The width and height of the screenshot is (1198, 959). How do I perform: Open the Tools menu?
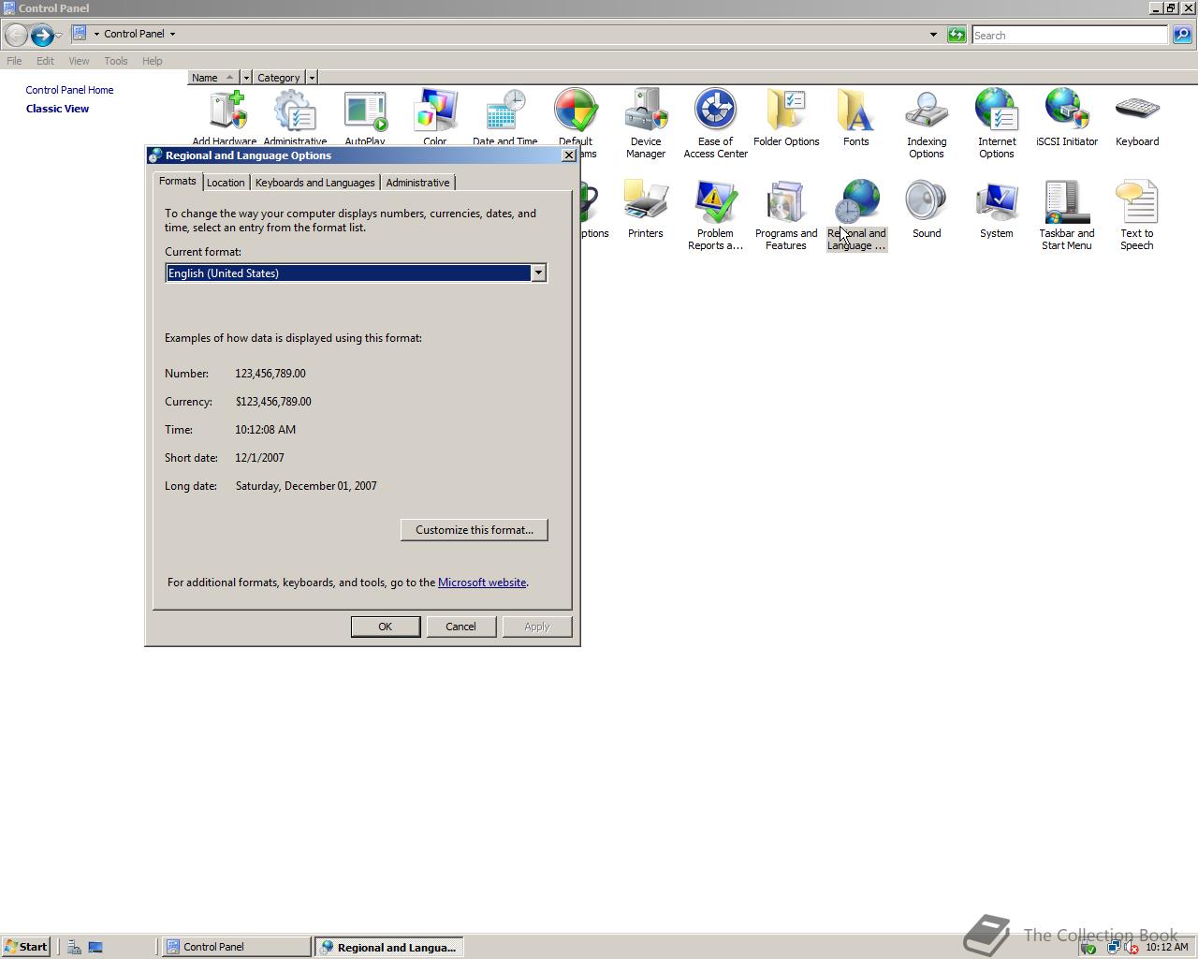(x=116, y=61)
